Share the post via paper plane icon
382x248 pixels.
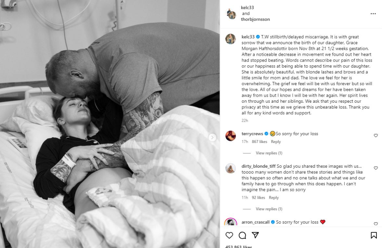255,235
